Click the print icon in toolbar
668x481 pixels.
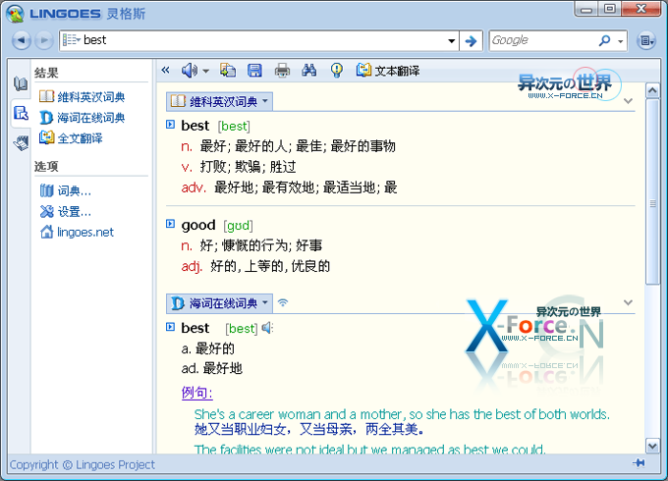(282, 71)
